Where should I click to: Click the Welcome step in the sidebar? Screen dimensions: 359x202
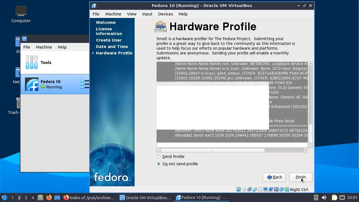(105, 22)
